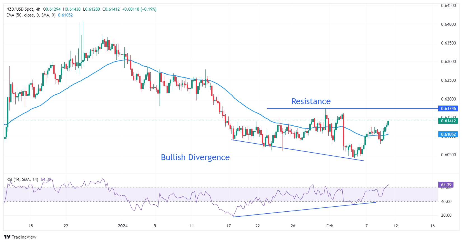Click the 0.60500 price axis label
This screenshot has height=243, width=463.
tap(448, 155)
